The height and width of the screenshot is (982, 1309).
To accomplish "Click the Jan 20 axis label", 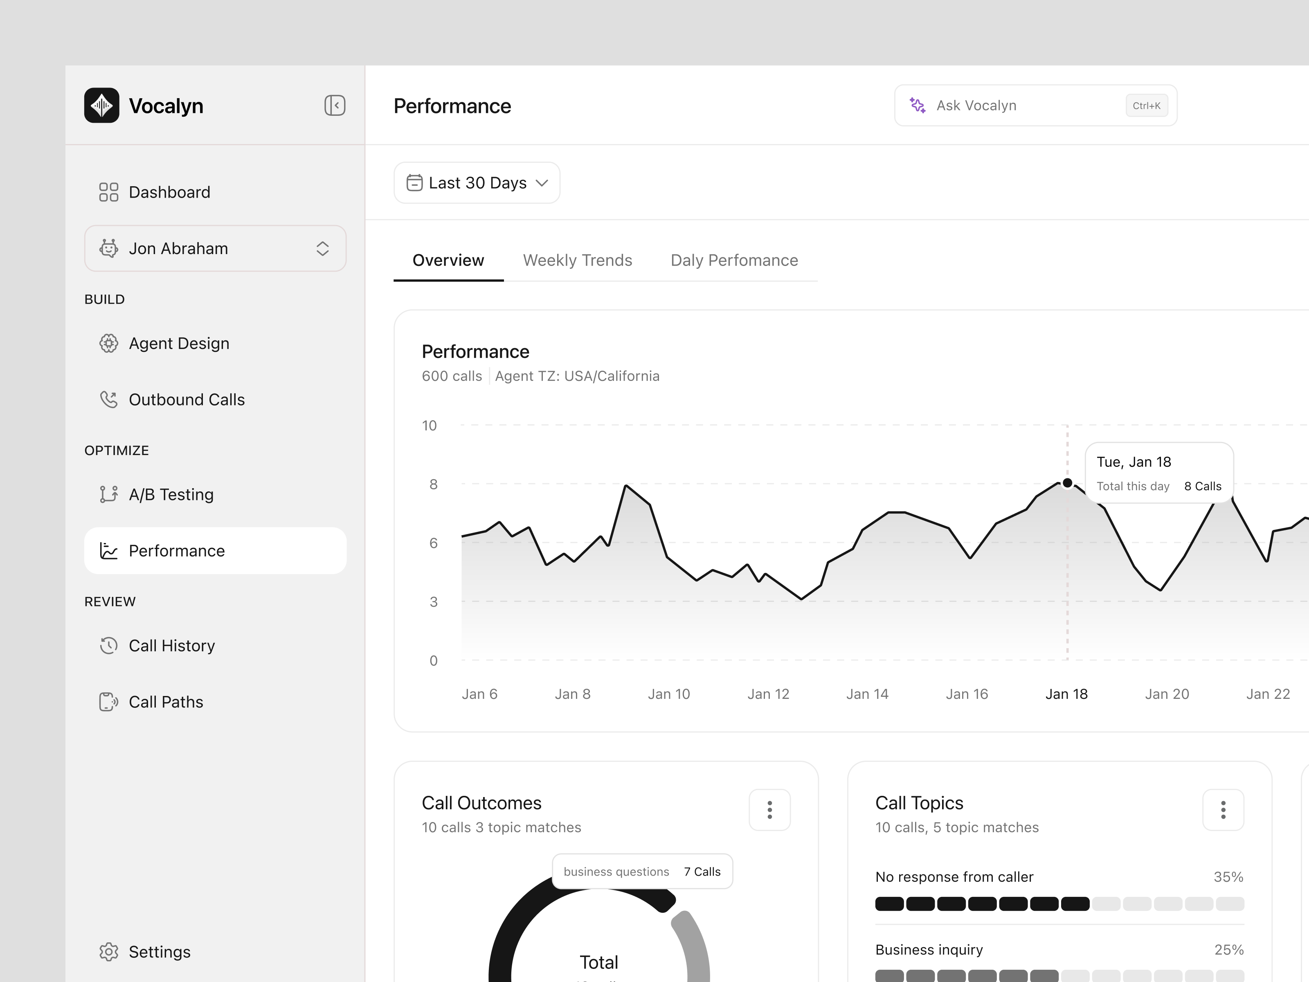I will click(1166, 694).
